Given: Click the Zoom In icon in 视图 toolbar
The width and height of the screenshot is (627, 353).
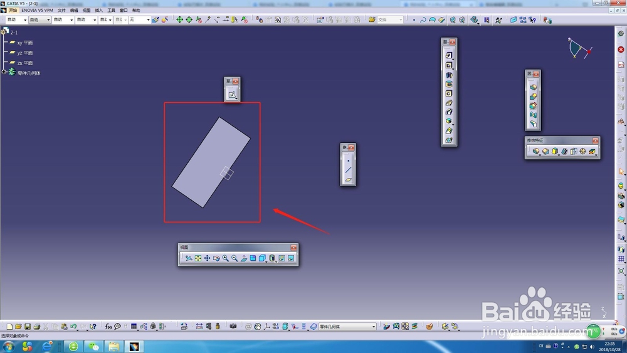Looking at the screenshot, I should click(226, 258).
